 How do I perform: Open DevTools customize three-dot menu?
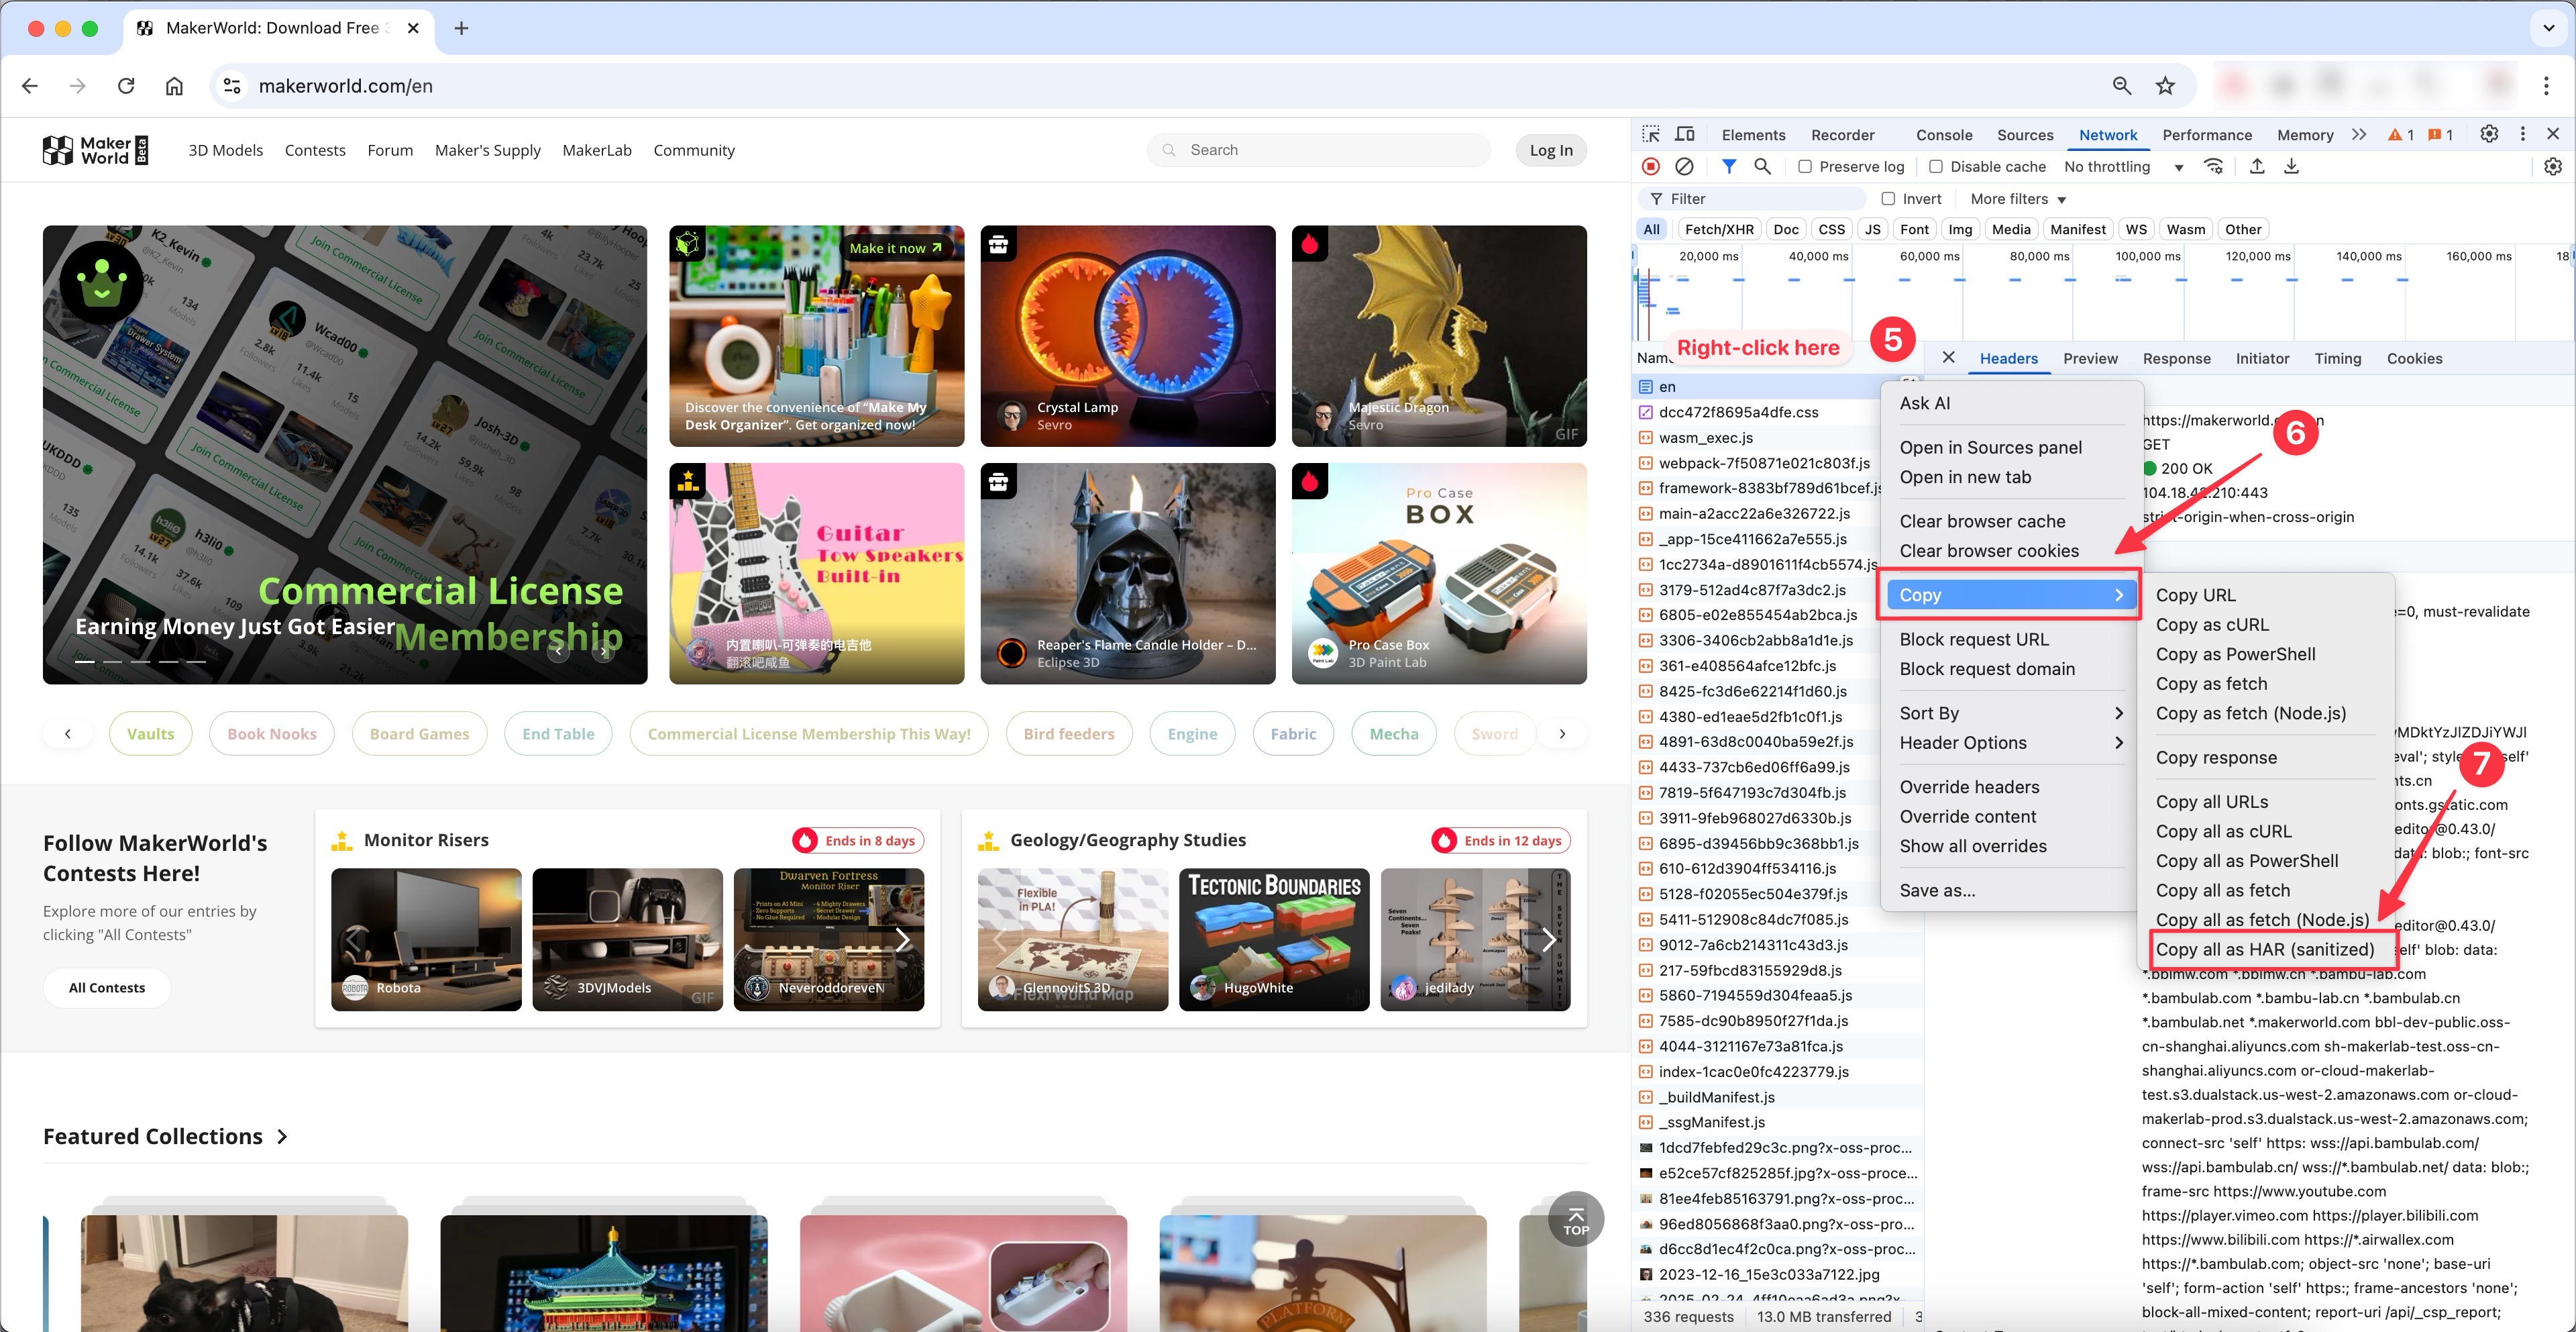click(2523, 135)
